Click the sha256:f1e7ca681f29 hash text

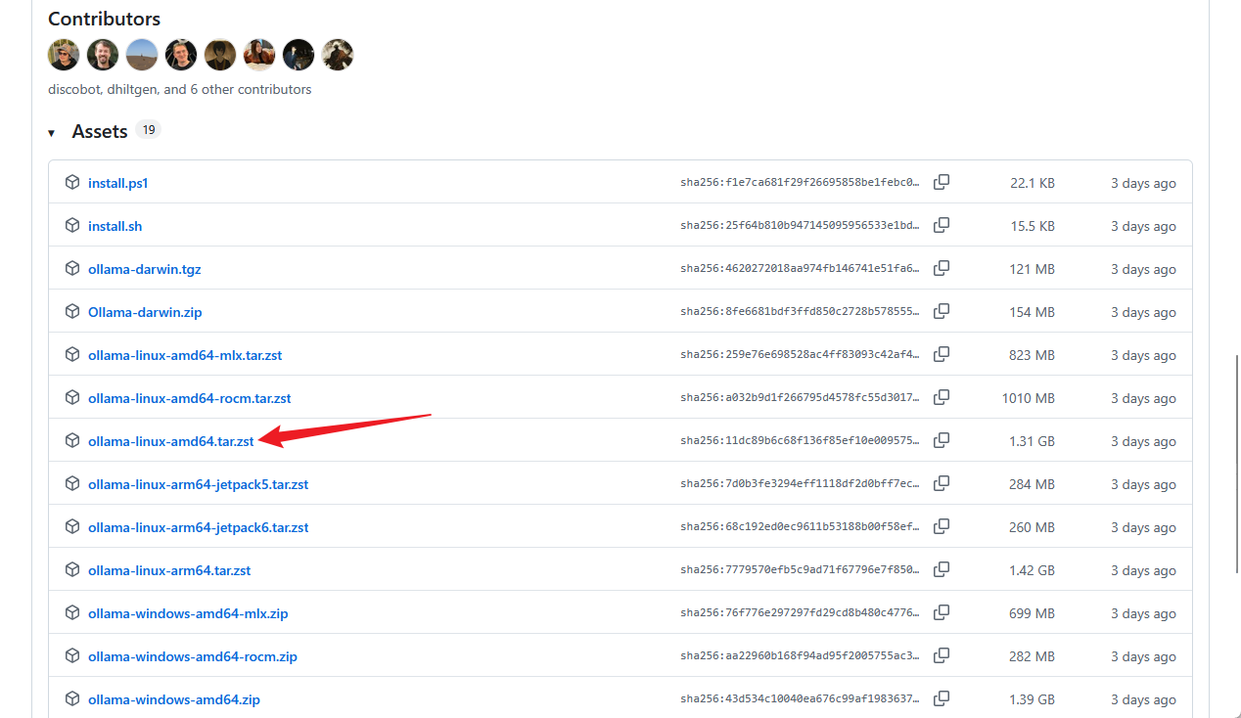(801, 183)
